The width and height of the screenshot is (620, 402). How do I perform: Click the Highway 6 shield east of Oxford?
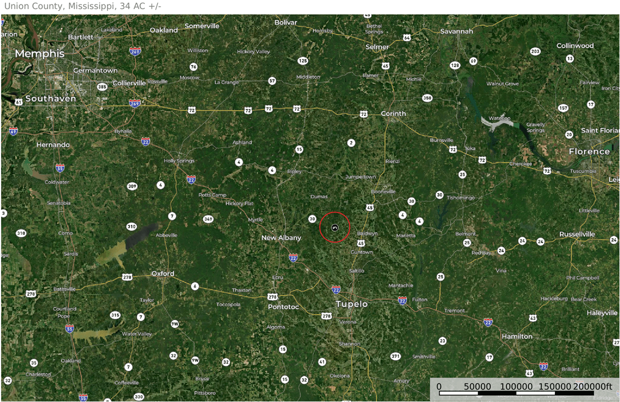195,286
